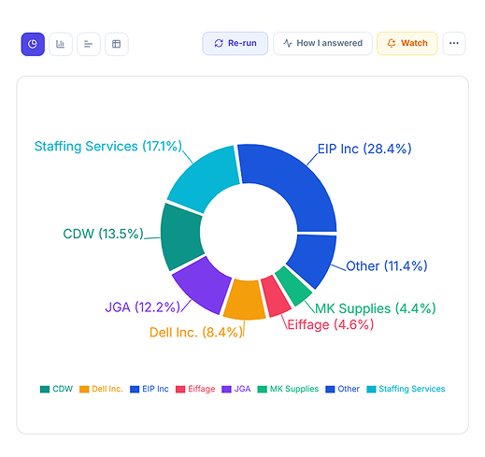The width and height of the screenshot is (485, 457).
Task: Click the Dell Inc. (8.4%) label
Action: click(x=196, y=333)
